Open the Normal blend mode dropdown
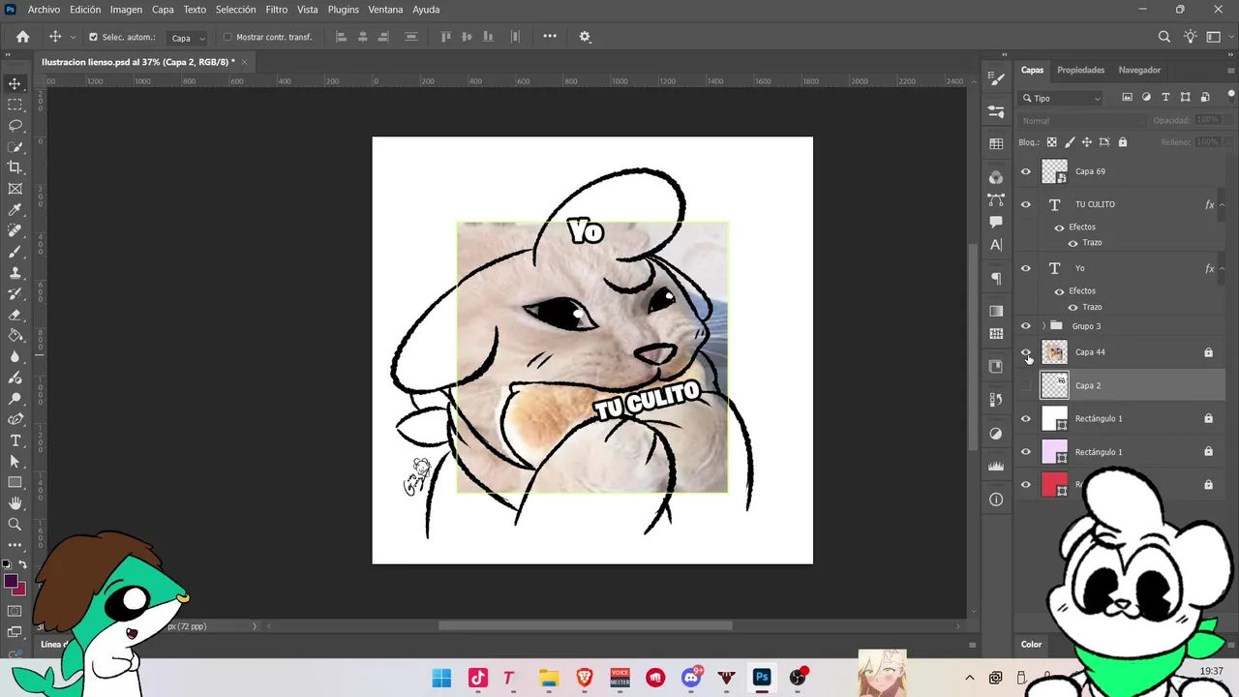The height and width of the screenshot is (697, 1239). [x=1082, y=121]
